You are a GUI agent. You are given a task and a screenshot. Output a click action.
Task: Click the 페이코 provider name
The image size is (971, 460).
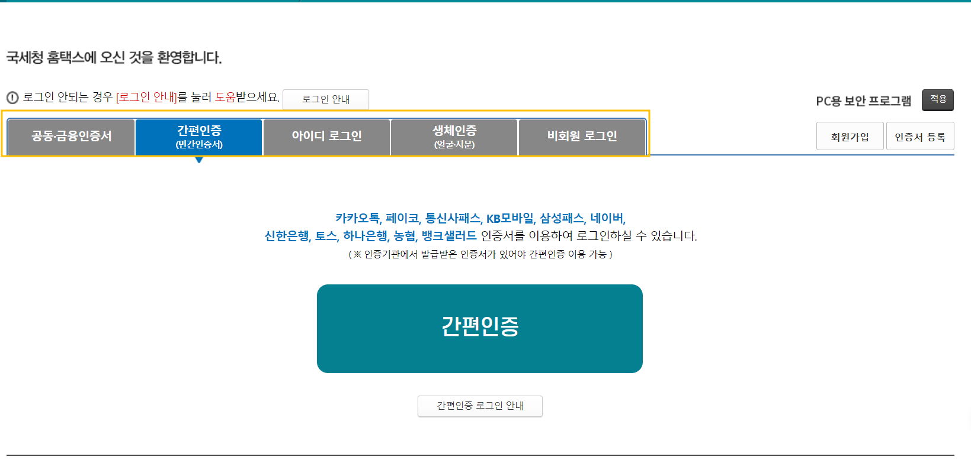[x=402, y=218]
